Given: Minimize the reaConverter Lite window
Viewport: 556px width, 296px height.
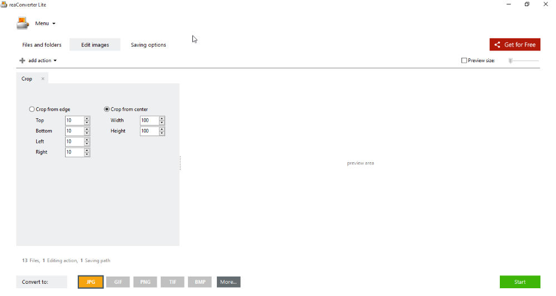Looking at the screenshot, I should coord(509,4).
